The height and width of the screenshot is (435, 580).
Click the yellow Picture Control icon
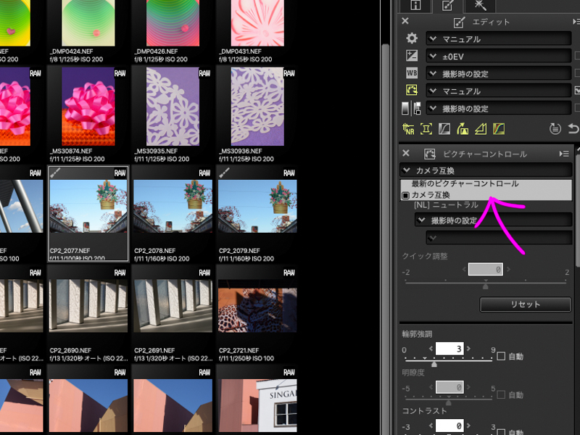point(412,90)
